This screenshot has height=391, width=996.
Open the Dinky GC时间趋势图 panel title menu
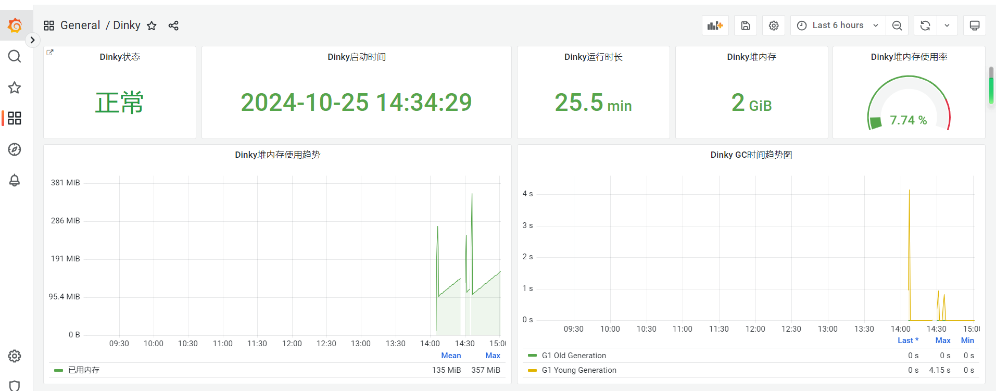pos(751,155)
